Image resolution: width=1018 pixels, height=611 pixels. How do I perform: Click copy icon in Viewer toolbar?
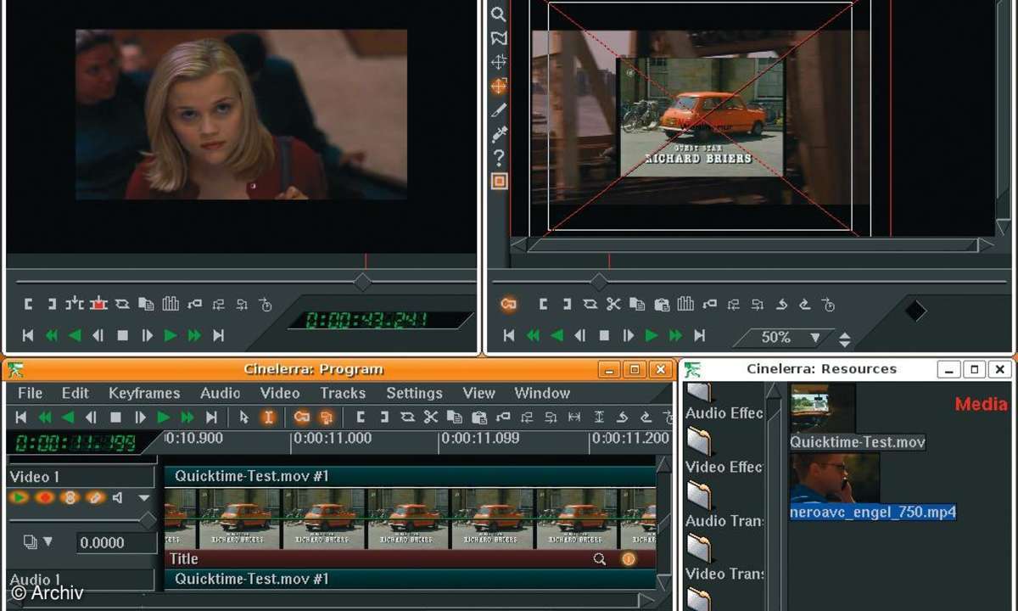click(146, 304)
